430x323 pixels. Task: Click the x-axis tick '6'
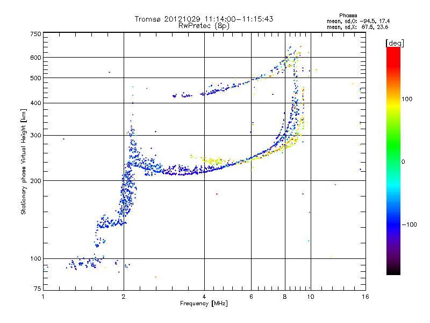[x=251, y=297]
